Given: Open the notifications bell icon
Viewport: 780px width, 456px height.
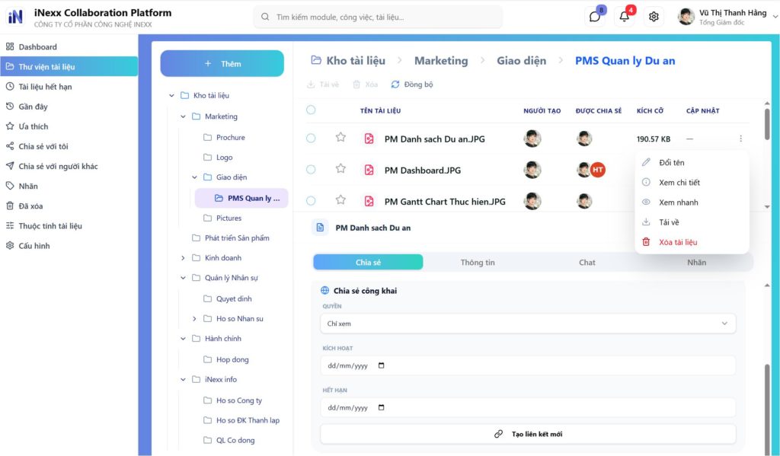Looking at the screenshot, I should (625, 17).
